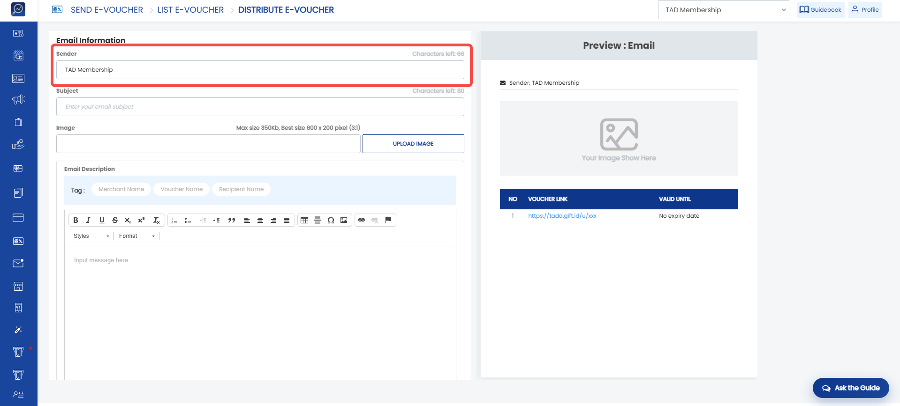This screenshot has width=900, height=406.
Task: Insert a numbered list
Action: (174, 220)
